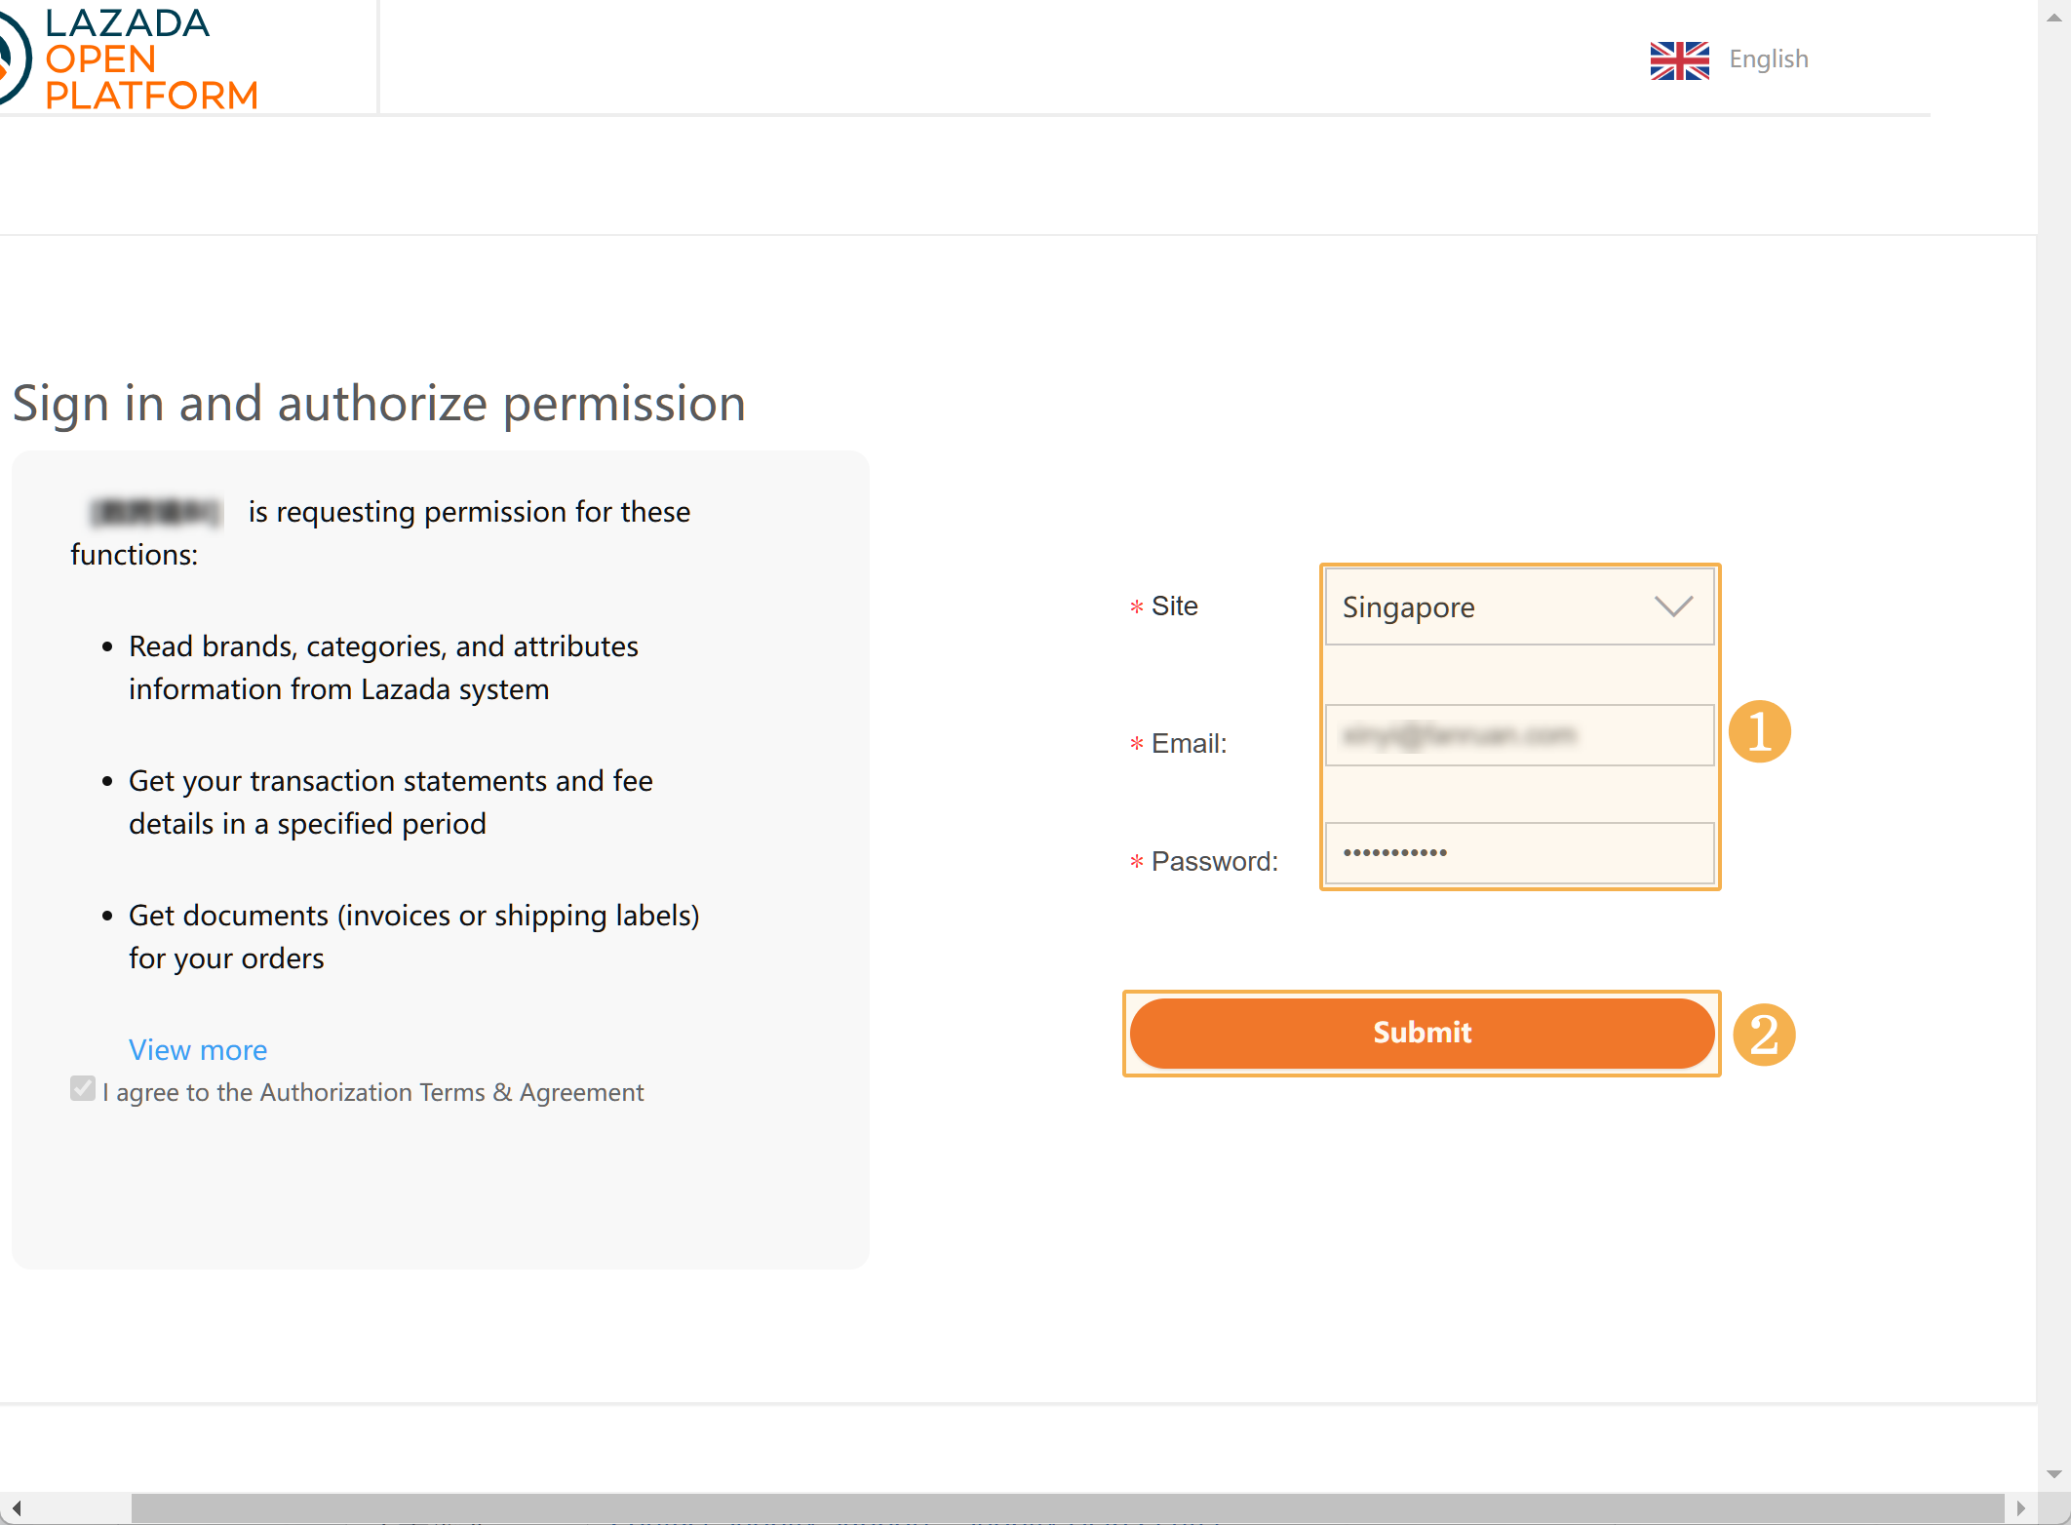This screenshot has height=1525, width=2071.
Task: Click the blurred requesting app name
Action: 156,511
